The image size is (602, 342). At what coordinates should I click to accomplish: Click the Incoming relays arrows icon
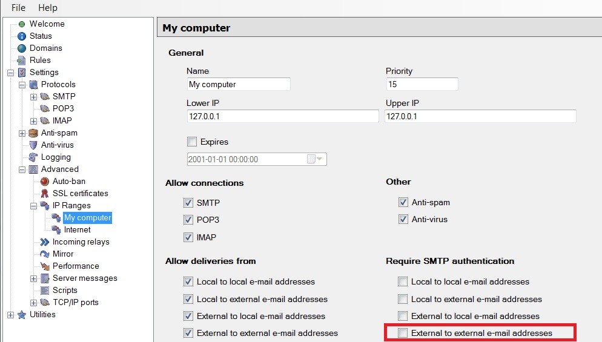pos(45,242)
